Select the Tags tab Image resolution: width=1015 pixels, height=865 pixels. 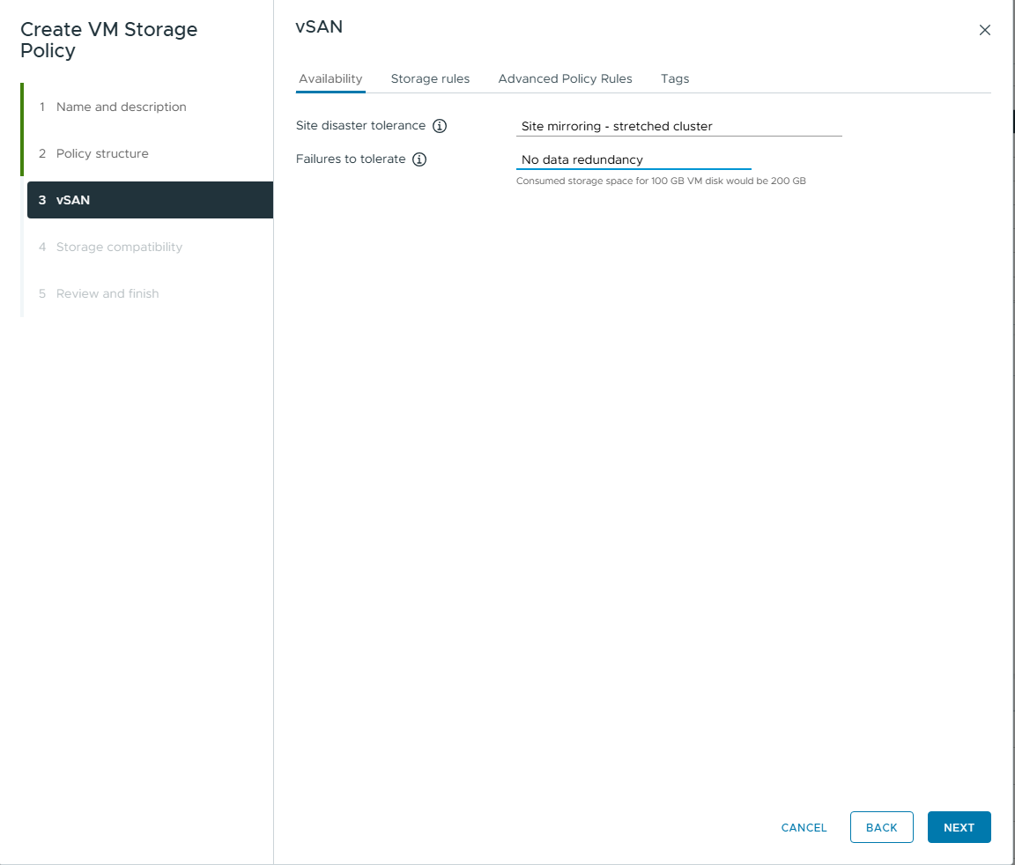click(674, 78)
